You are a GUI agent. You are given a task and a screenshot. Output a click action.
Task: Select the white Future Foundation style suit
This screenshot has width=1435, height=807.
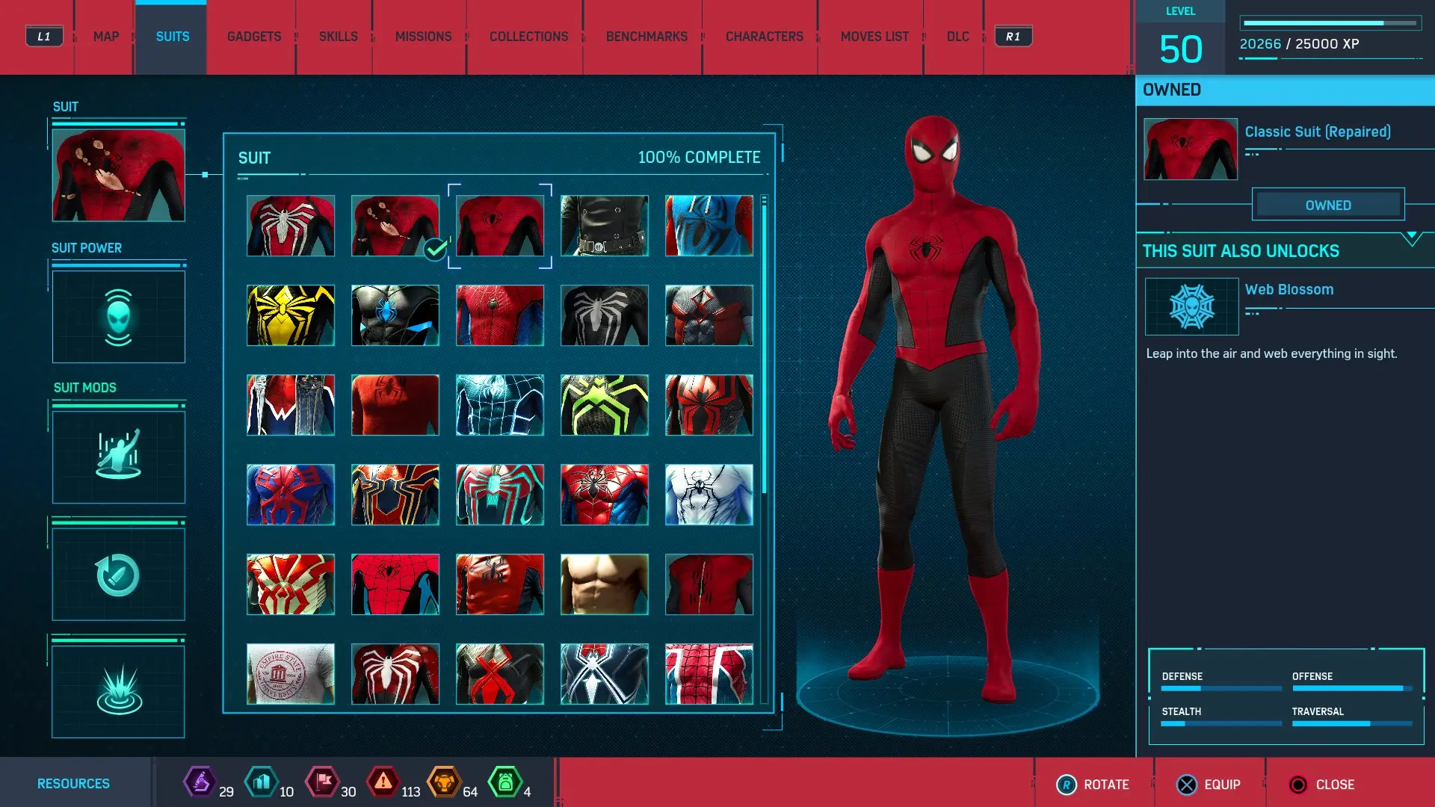[x=709, y=495]
